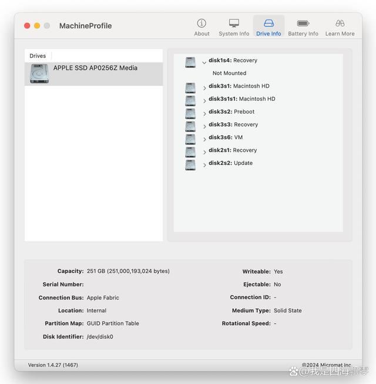This screenshot has width=376, height=384.
Task: Expand the disk3s1 Macintosh HD volume
Action: [x=204, y=88]
